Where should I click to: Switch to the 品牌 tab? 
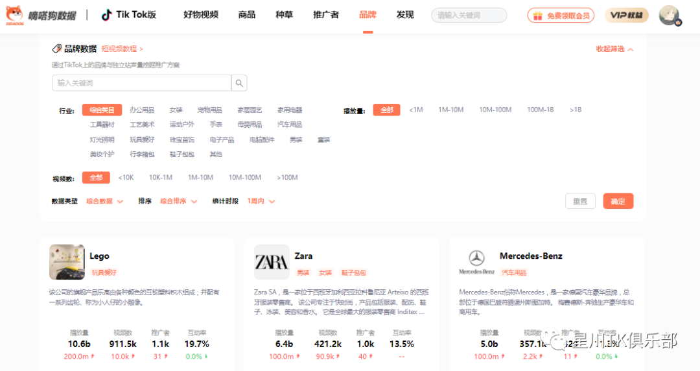click(x=368, y=15)
